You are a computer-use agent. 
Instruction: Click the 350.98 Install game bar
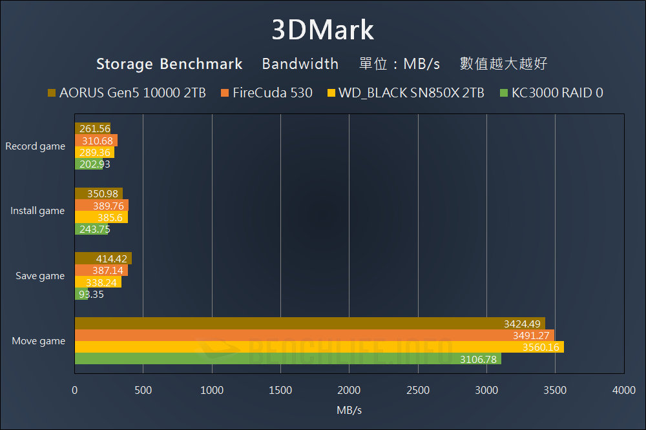tap(99, 193)
